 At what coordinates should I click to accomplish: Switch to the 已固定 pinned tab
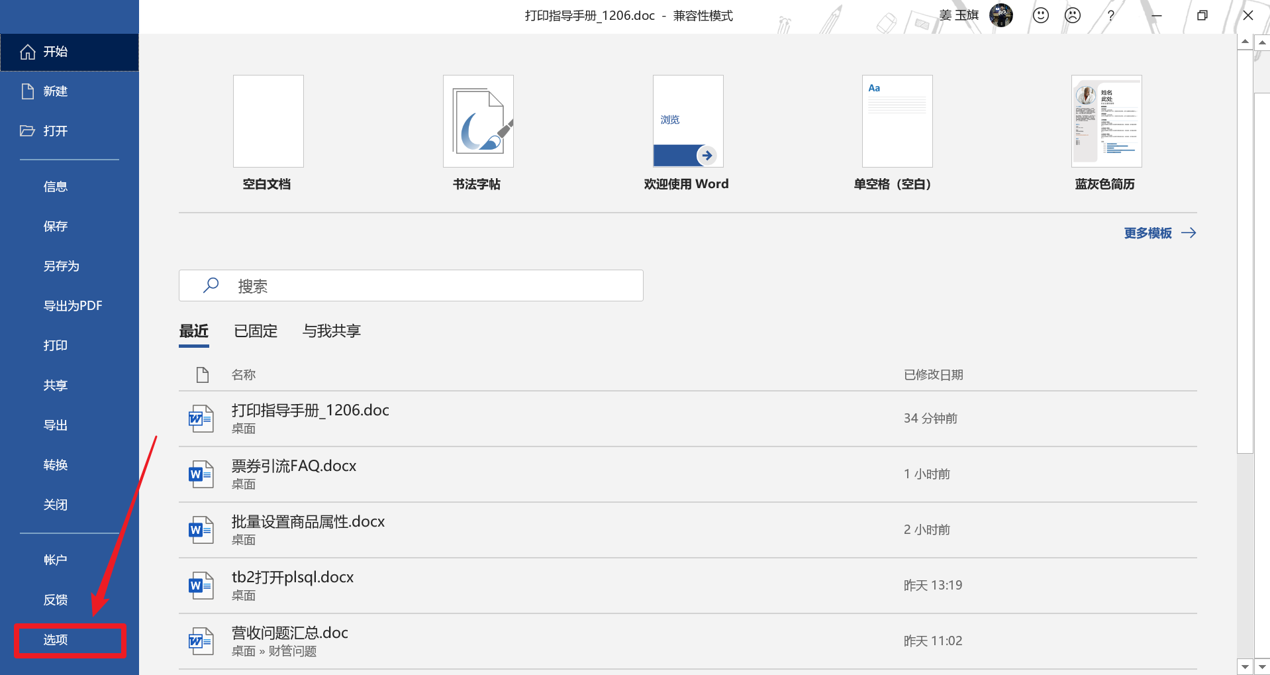pyautogui.click(x=256, y=331)
